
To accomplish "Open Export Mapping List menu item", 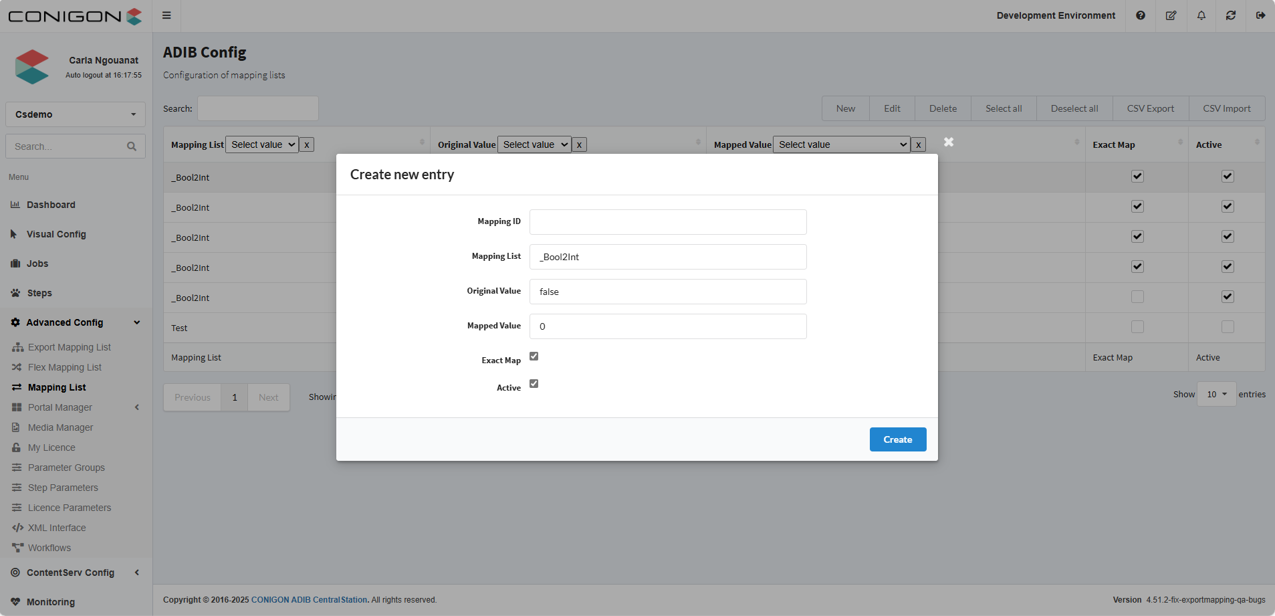I will pos(70,347).
